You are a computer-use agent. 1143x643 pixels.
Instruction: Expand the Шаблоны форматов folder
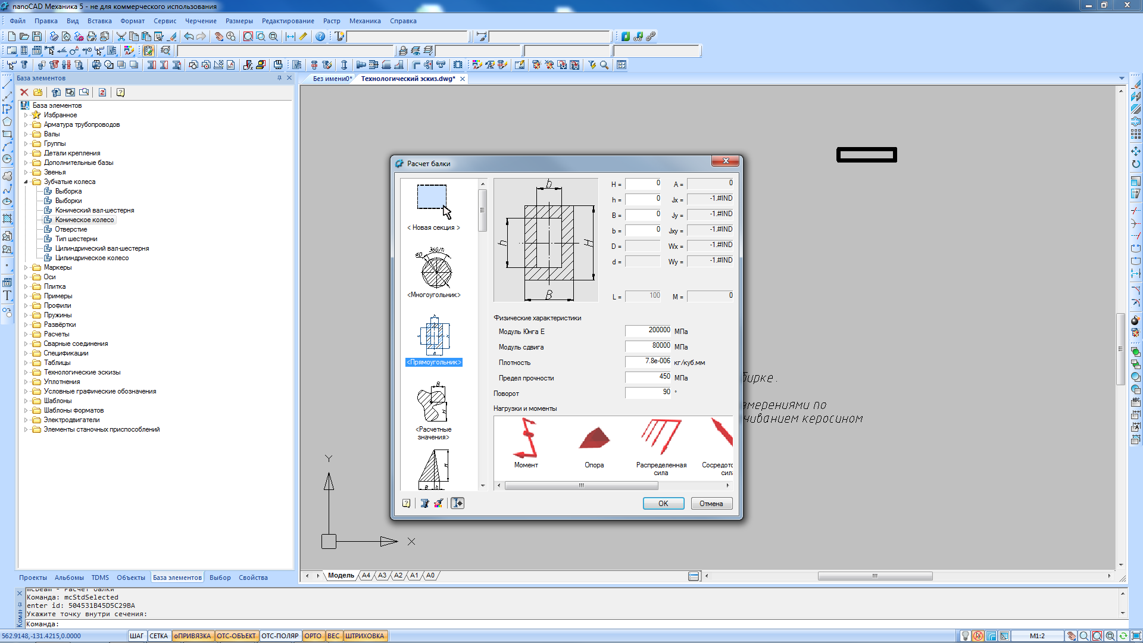26,410
